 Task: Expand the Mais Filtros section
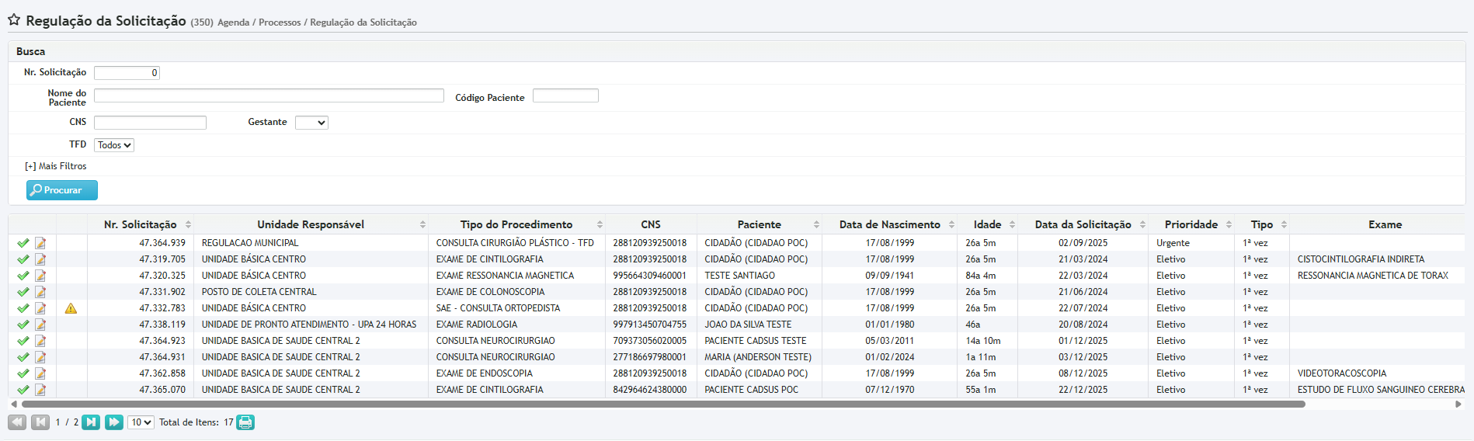(56, 166)
